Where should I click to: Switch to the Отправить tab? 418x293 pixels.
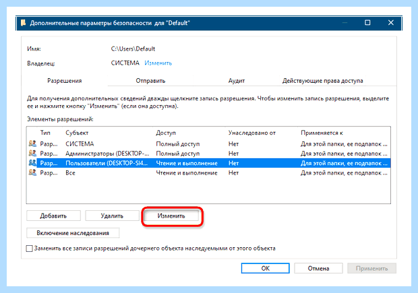(150, 81)
